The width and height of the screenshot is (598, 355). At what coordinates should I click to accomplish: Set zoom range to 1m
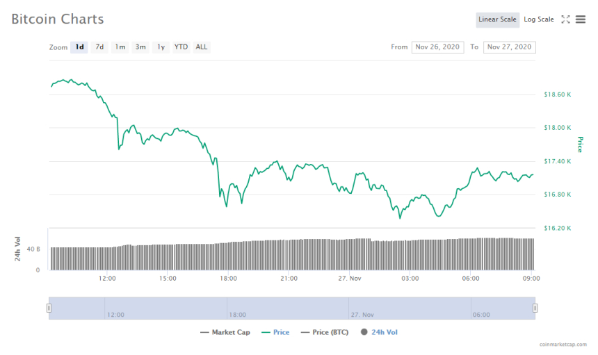pos(120,47)
